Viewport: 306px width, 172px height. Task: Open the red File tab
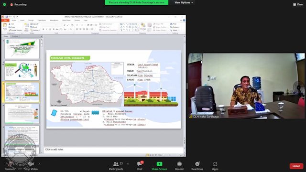(5, 20)
